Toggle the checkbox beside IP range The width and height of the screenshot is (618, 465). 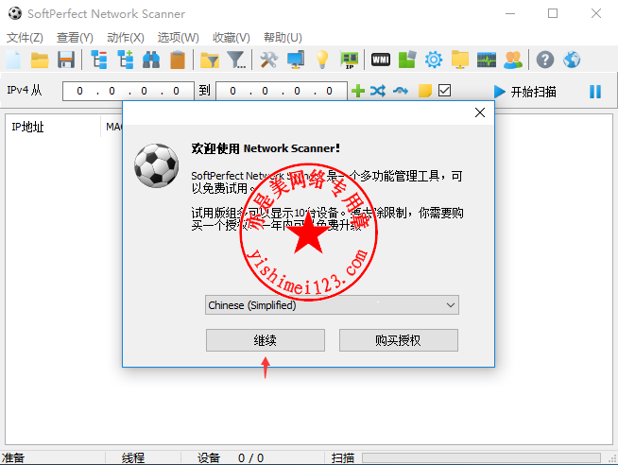point(444,90)
